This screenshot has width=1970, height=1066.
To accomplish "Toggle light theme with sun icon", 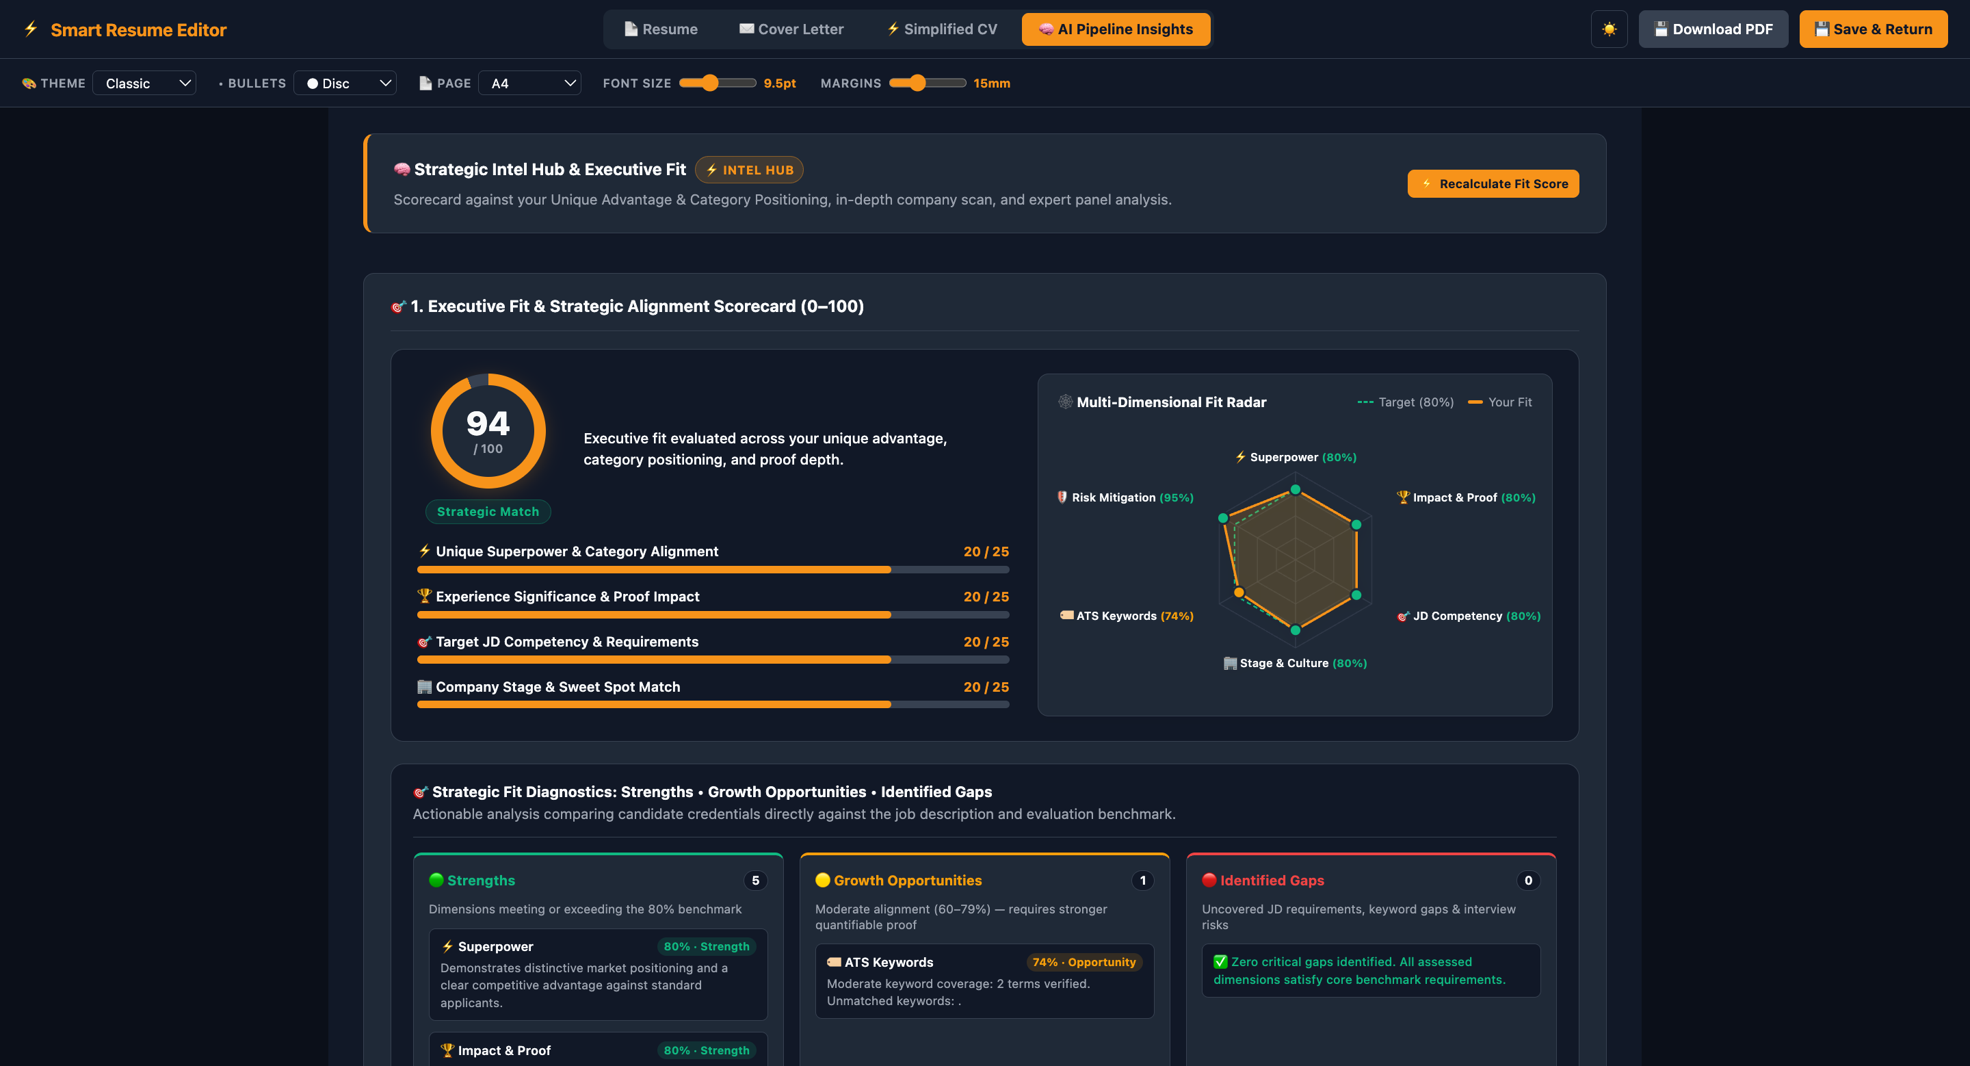I will tap(1609, 29).
